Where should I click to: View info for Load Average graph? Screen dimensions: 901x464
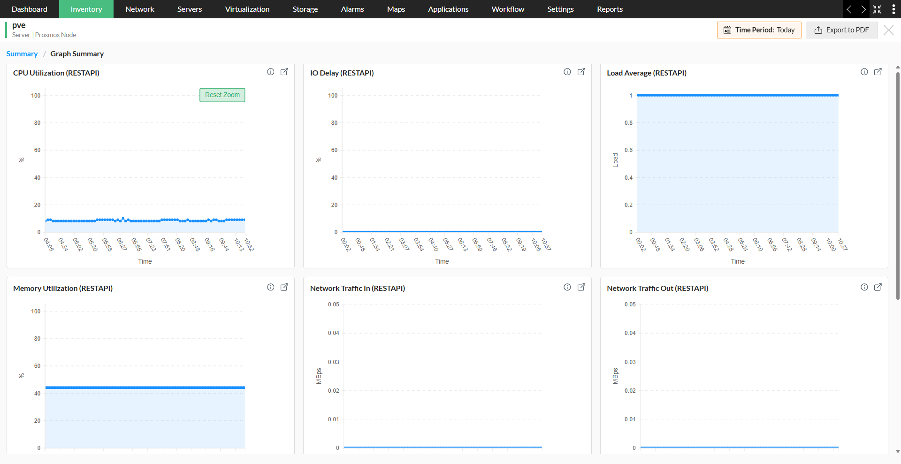(864, 72)
